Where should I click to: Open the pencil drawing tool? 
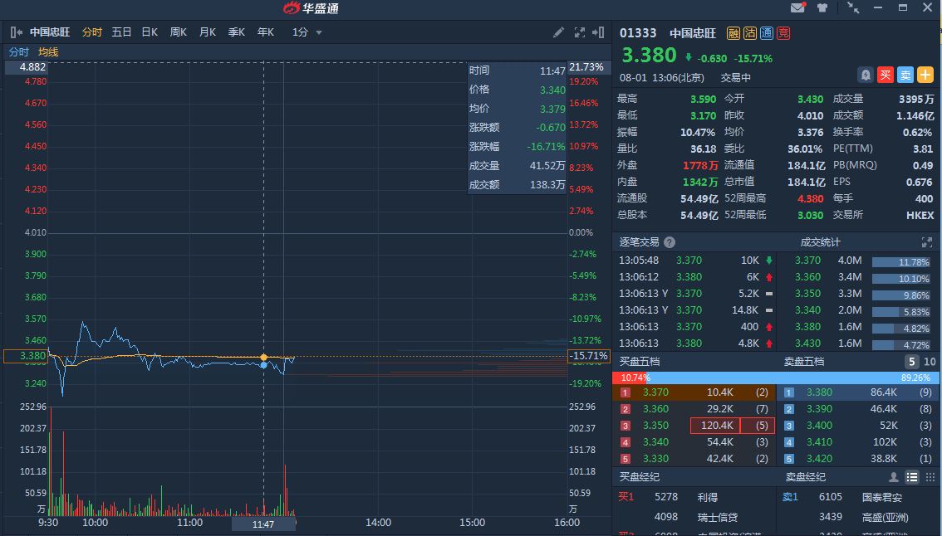559,32
